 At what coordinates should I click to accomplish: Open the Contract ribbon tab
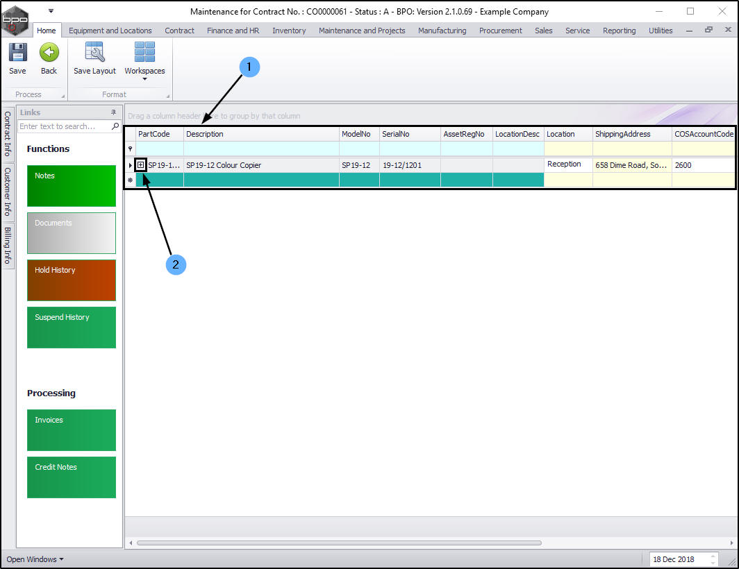(x=180, y=31)
